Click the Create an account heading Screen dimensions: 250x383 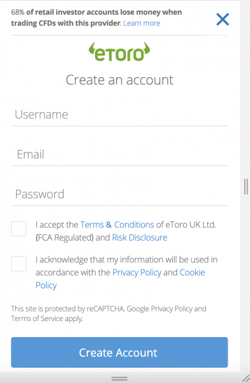pyautogui.click(x=119, y=80)
